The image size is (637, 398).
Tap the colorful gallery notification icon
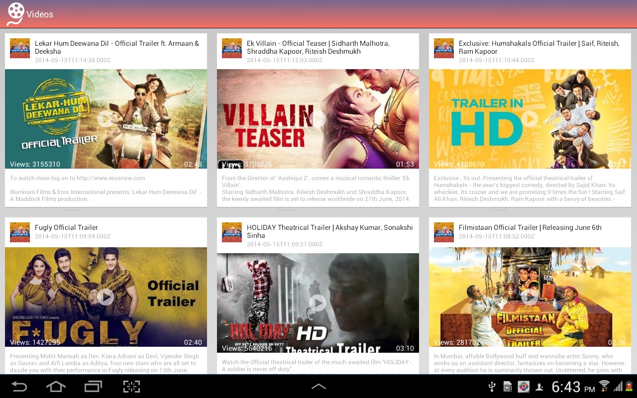(523, 387)
